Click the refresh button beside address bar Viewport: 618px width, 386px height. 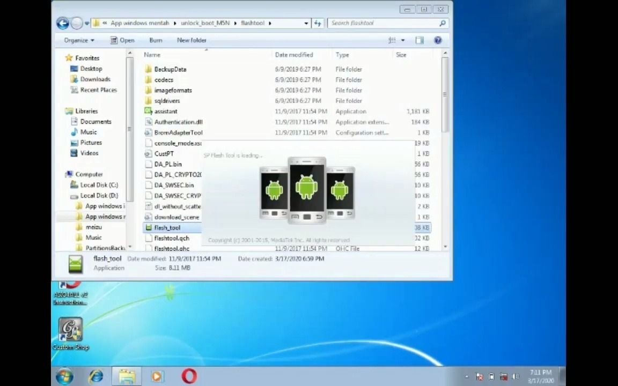pos(317,23)
